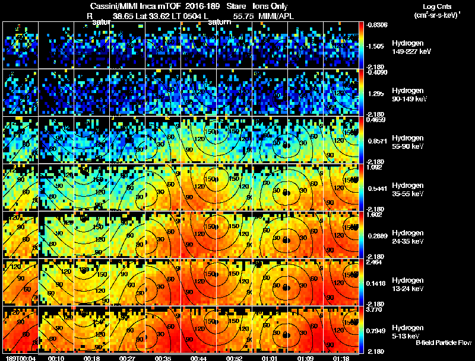Screen dimensions: 475x361
Task: Click the Cassini/MIMI Inca mTOF title
Action: [135, 6]
